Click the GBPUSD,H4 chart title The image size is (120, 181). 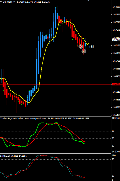click(9, 2)
